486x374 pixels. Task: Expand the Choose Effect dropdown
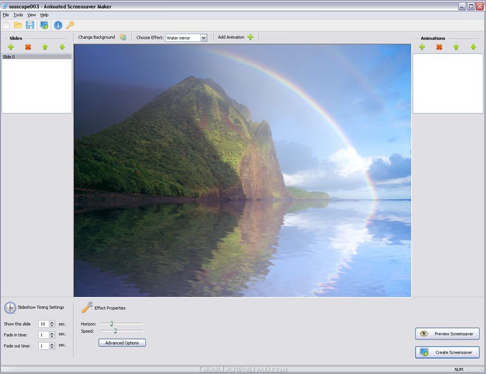coord(204,38)
